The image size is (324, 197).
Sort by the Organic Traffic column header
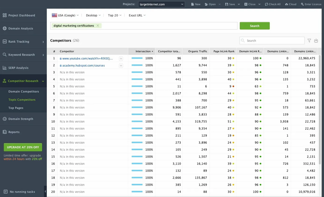(x=196, y=51)
